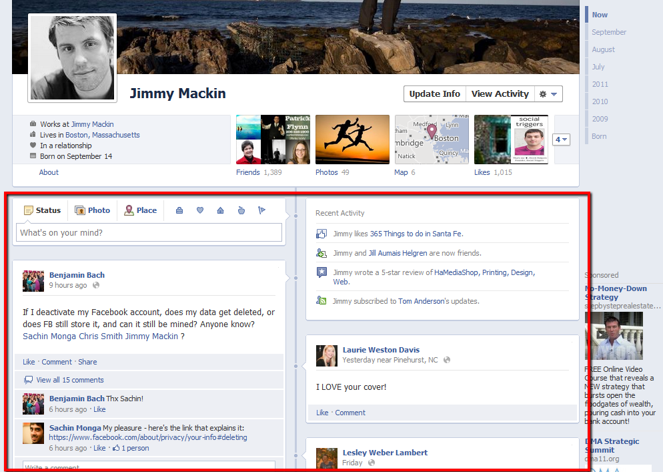Click the friends icon beside Jill Aumais Helgren
Screen dimensions: 663x472
pos(321,253)
